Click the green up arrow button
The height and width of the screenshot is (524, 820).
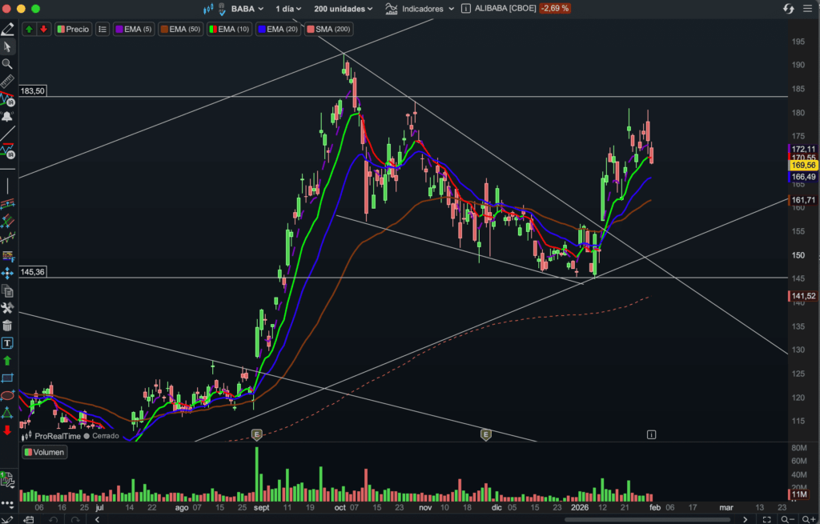[x=29, y=29]
